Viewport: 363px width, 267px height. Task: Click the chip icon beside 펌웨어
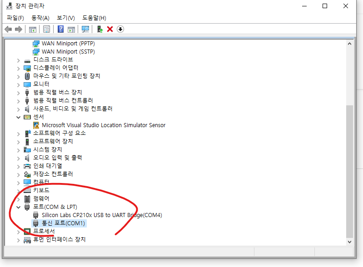(x=27, y=199)
